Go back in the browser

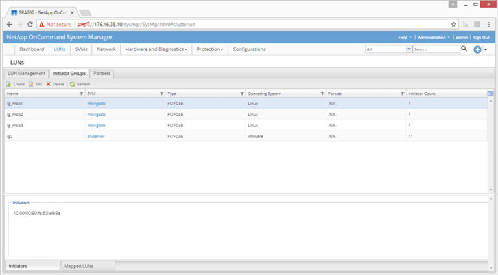[x=10, y=25]
